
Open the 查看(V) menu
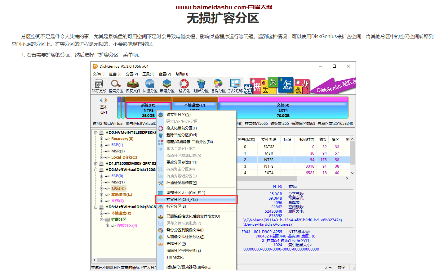tap(165, 74)
